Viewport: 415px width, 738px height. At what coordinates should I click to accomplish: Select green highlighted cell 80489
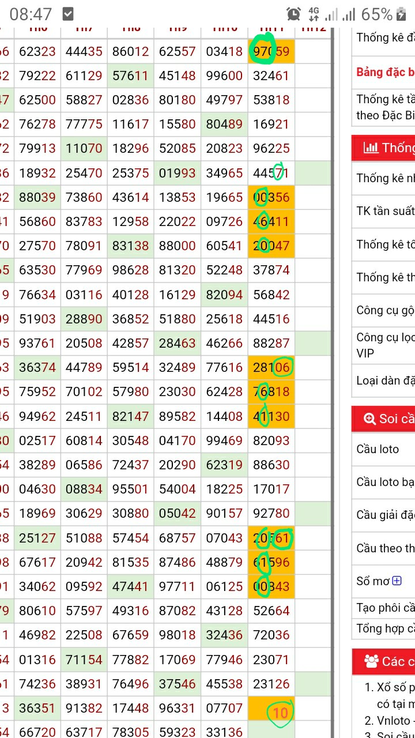coord(224,124)
